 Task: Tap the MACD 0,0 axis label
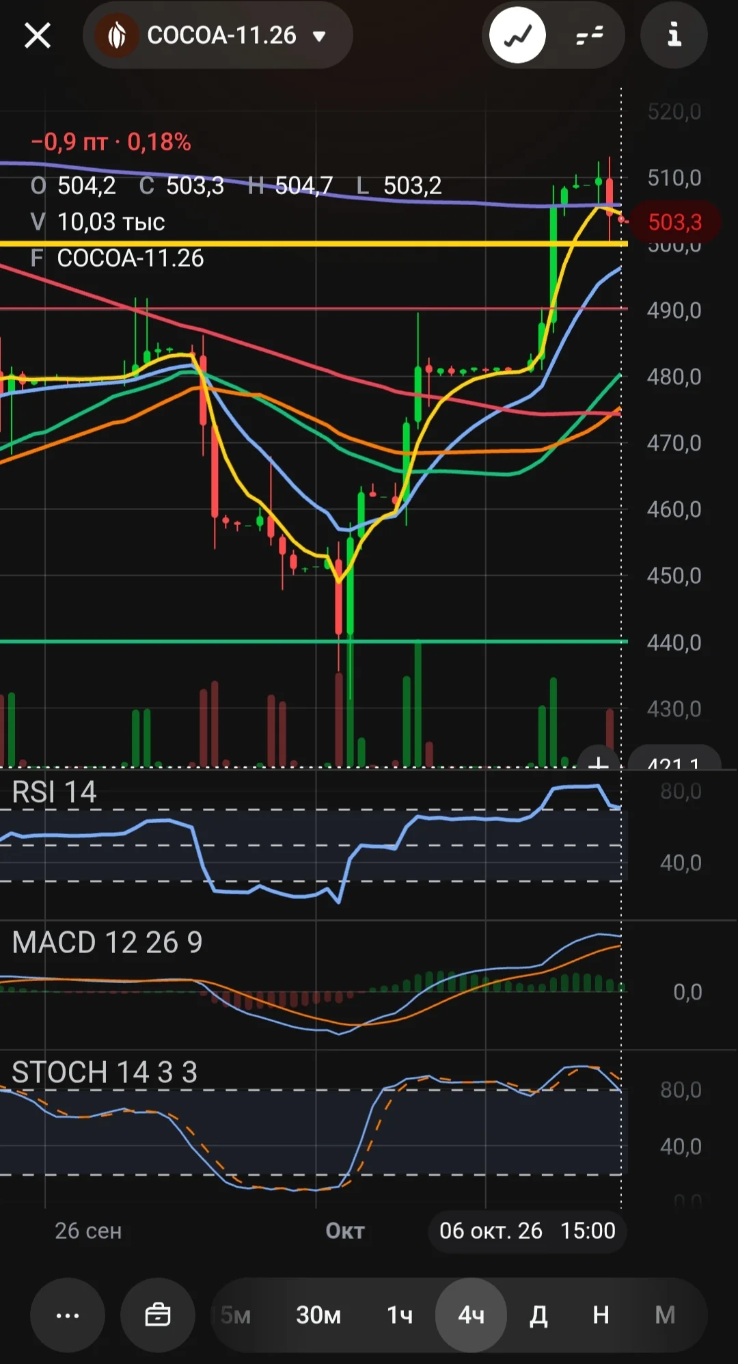pos(687,992)
